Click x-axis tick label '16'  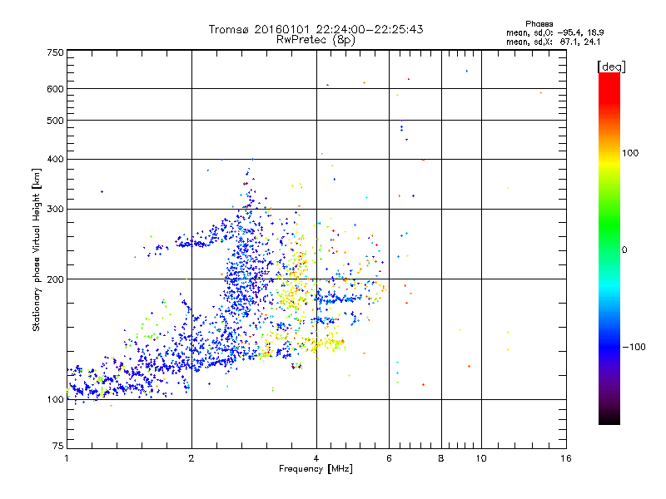566,458
